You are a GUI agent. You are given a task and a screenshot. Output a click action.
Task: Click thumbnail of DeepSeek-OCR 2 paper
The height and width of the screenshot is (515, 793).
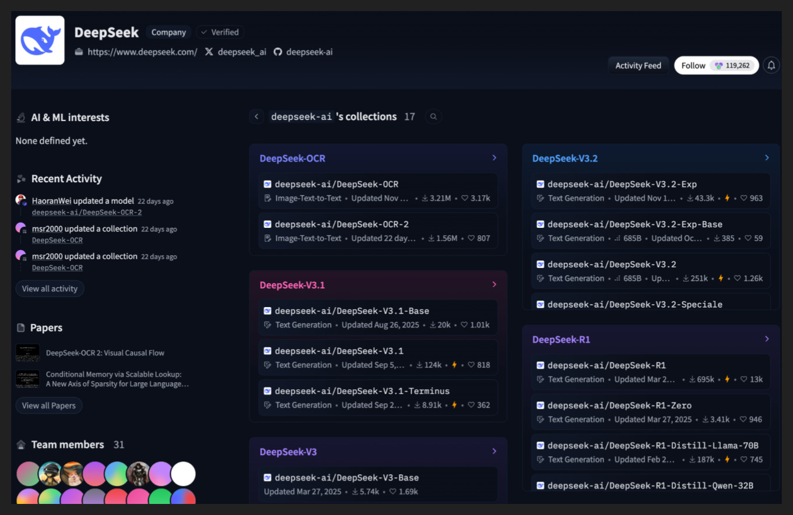[x=27, y=353]
